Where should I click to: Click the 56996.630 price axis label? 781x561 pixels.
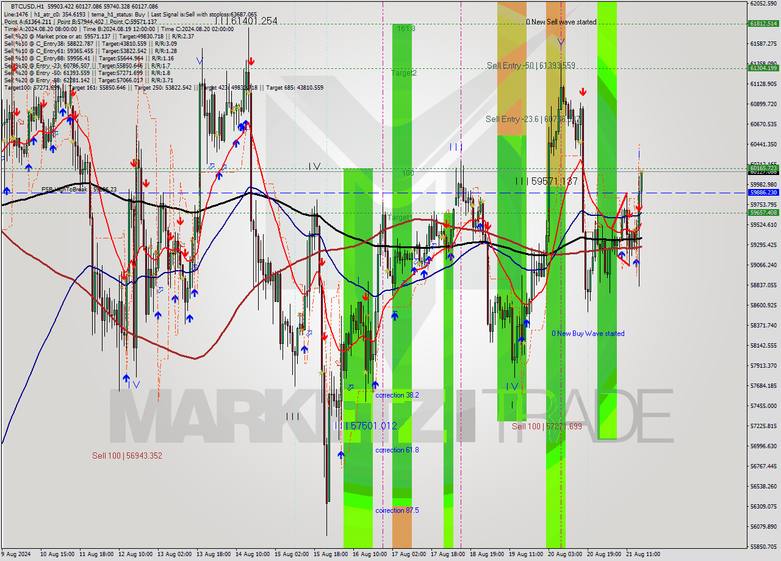pyautogui.click(x=763, y=446)
